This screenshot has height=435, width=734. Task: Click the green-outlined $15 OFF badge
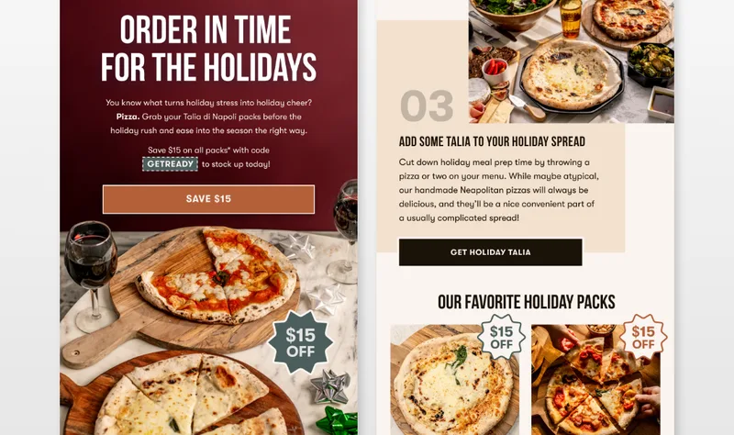coord(501,337)
